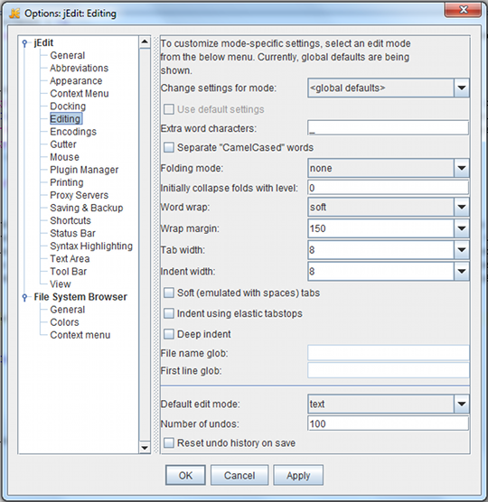Open Context menu under File System Browser
Image resolution: width=488 pixels, height=502 pixels.
tap(80, 335)
